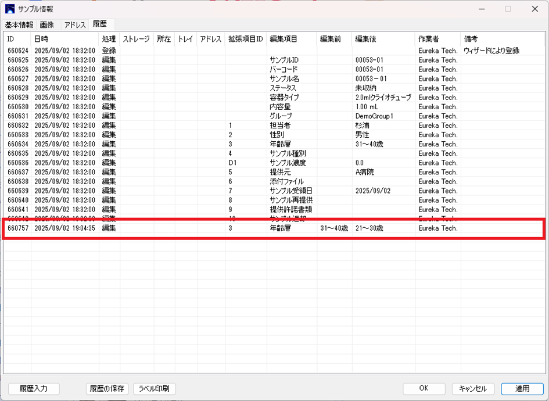Click the 編集項目 column header
The image size is (549, 401).
pyautogui.click(x=292, y=39)
